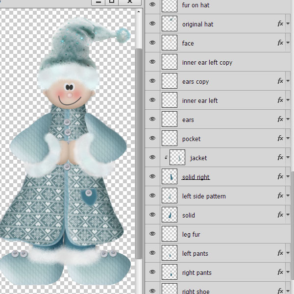Click fx icon on 'face' layer

click(x=280, y=43)
